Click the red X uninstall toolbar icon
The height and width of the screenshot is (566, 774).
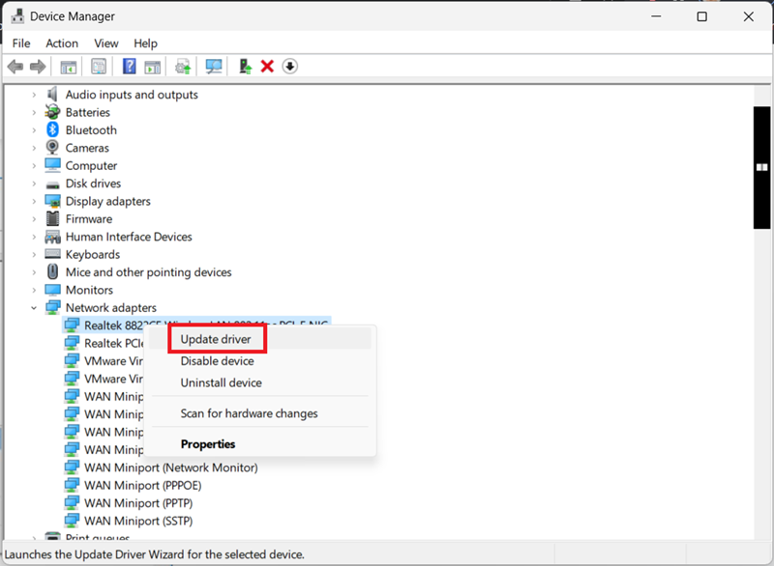(267, 66)
